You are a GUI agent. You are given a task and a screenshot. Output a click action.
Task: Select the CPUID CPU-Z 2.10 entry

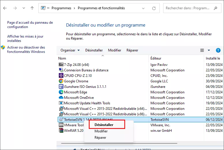pyautogui.click(x=78, y=75)
